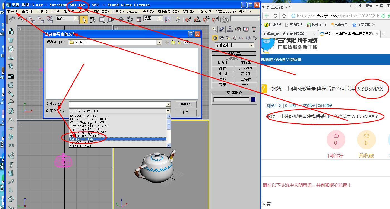
Task: Select Cameras category icon
Action: [235, 38]
